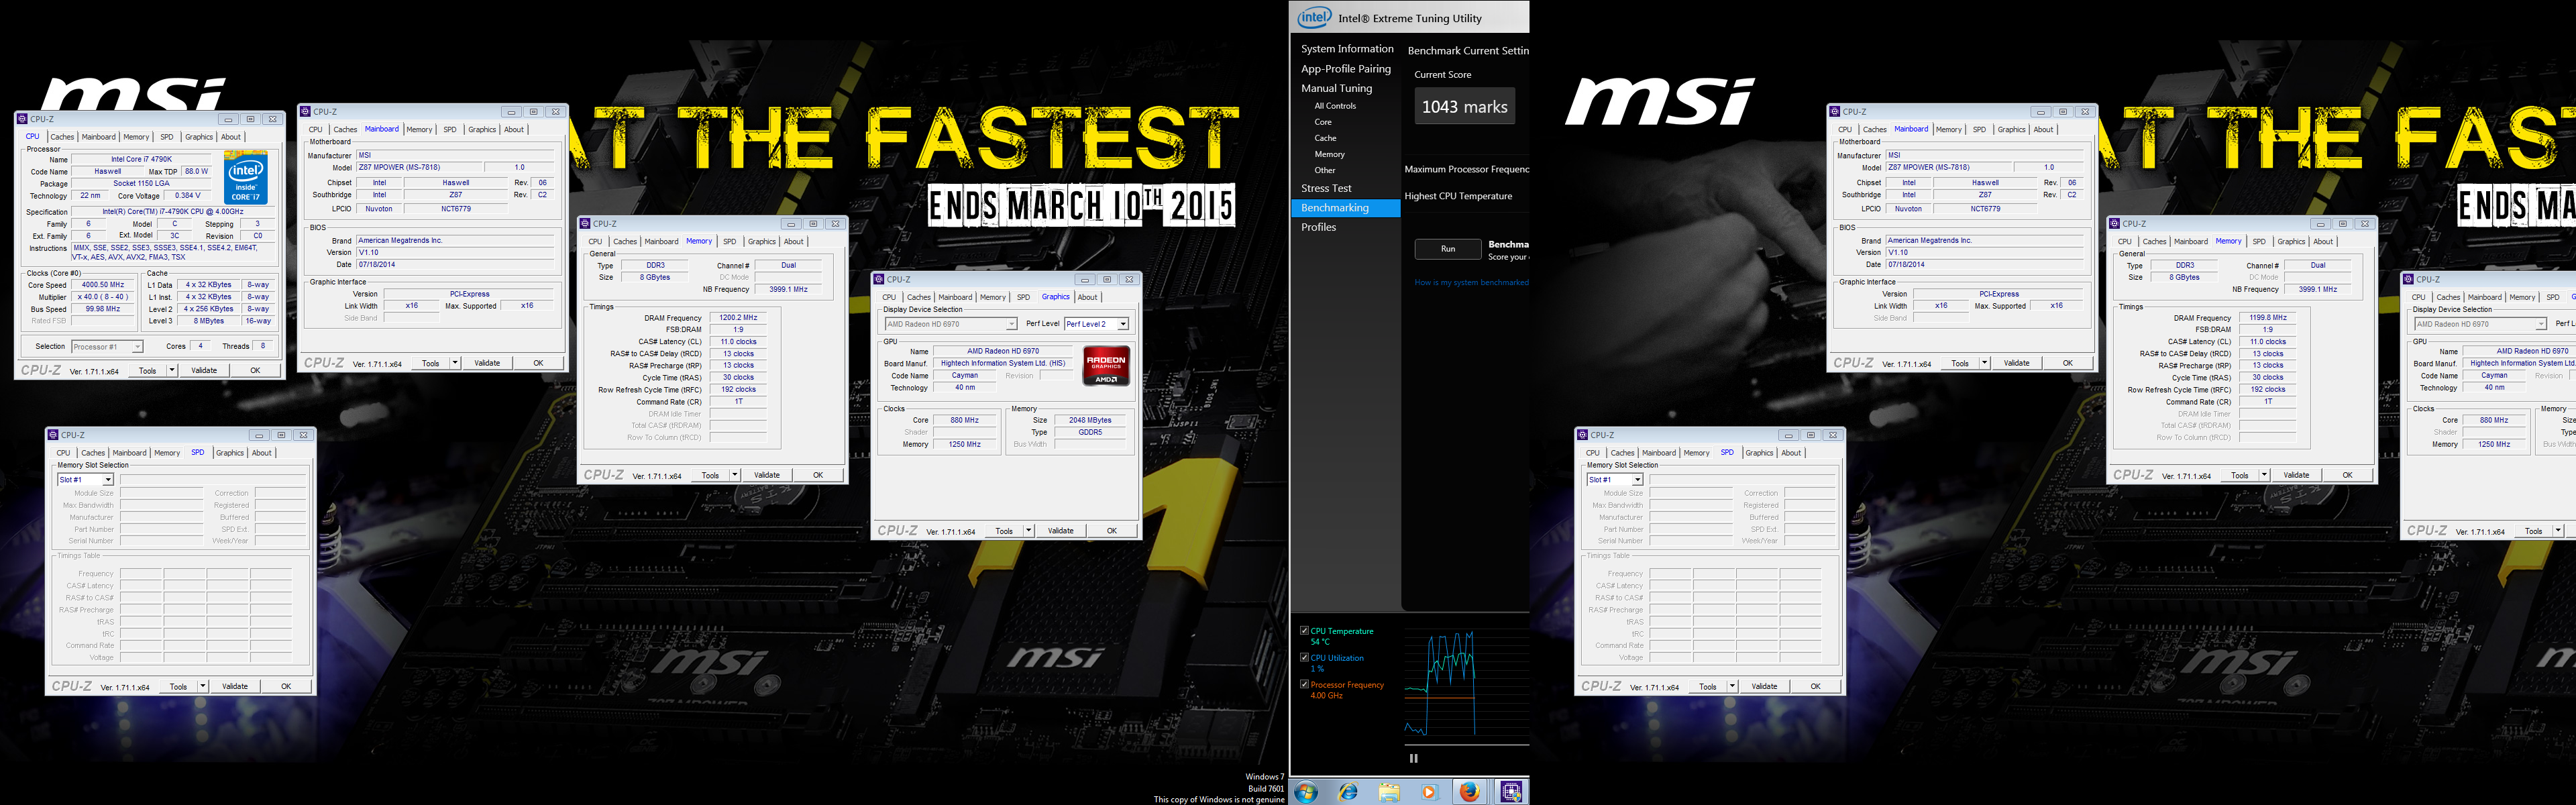Click the CPU-Z chip icon on taskbar
Viewport: 2576px width, 805px height.
pos(1510,792)
